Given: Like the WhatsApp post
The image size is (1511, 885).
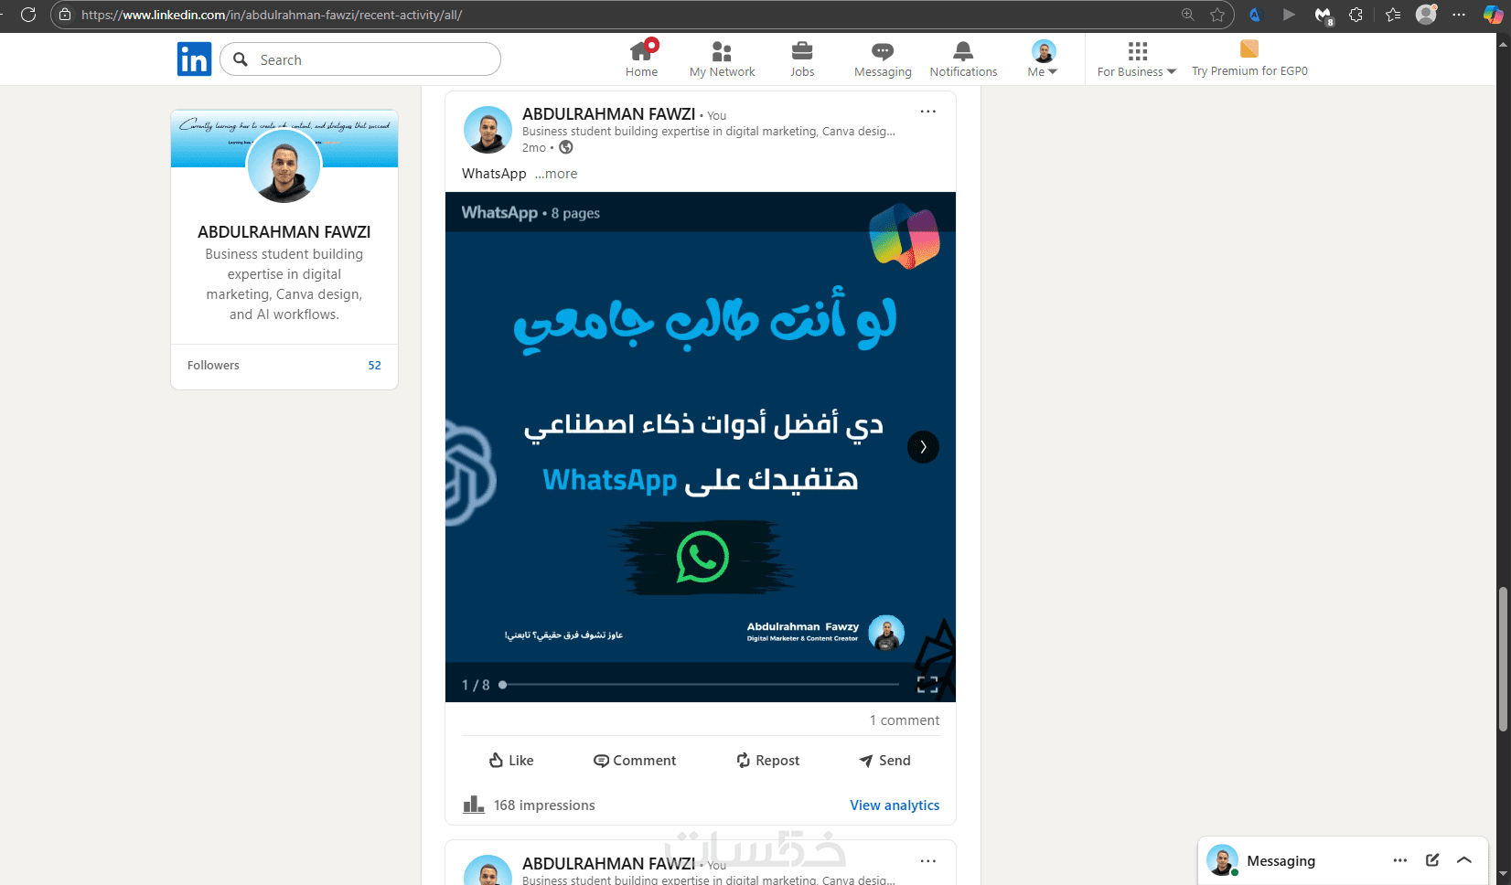Looking at the screenshot, I should point(511,761).
